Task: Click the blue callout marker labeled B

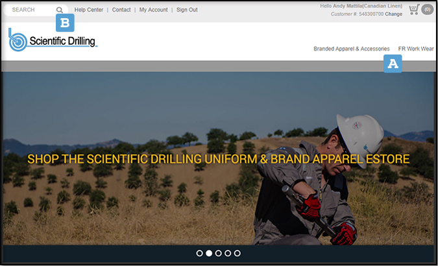Action: point(64,23)
